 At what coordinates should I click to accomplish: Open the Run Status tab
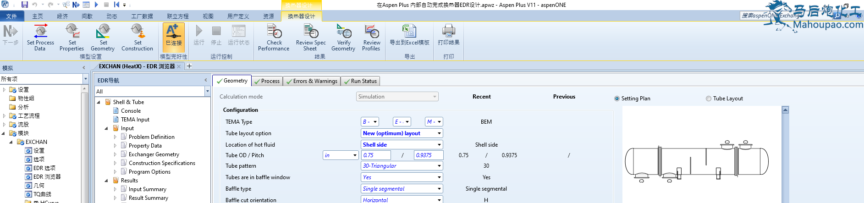point(360,81)
